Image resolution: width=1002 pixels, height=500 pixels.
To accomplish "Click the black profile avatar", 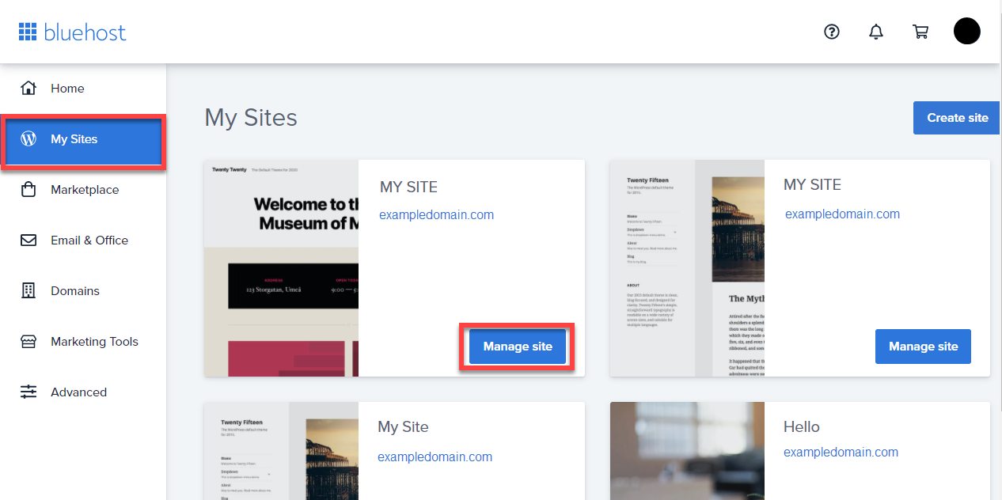I will click(x=966, y=32).
